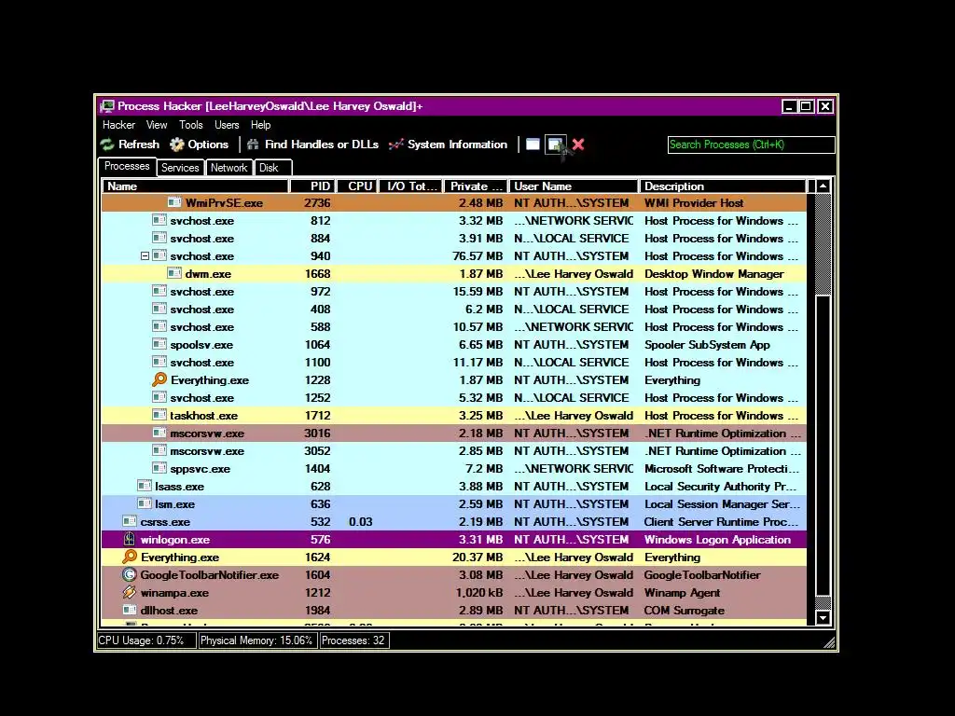Select the WmiPrvSE.exe process icon
Viewport: 955px width, 716px height.
click(x=174, y=202)
